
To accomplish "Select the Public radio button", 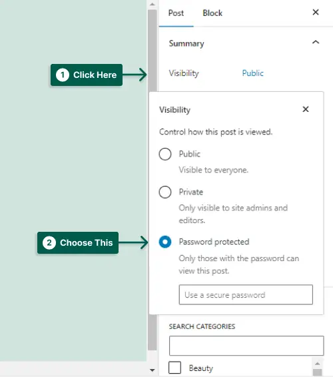I will coord(165,154).
